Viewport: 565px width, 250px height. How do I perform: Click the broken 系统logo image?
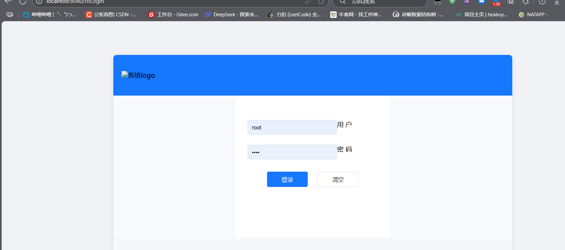click(138, 75)
